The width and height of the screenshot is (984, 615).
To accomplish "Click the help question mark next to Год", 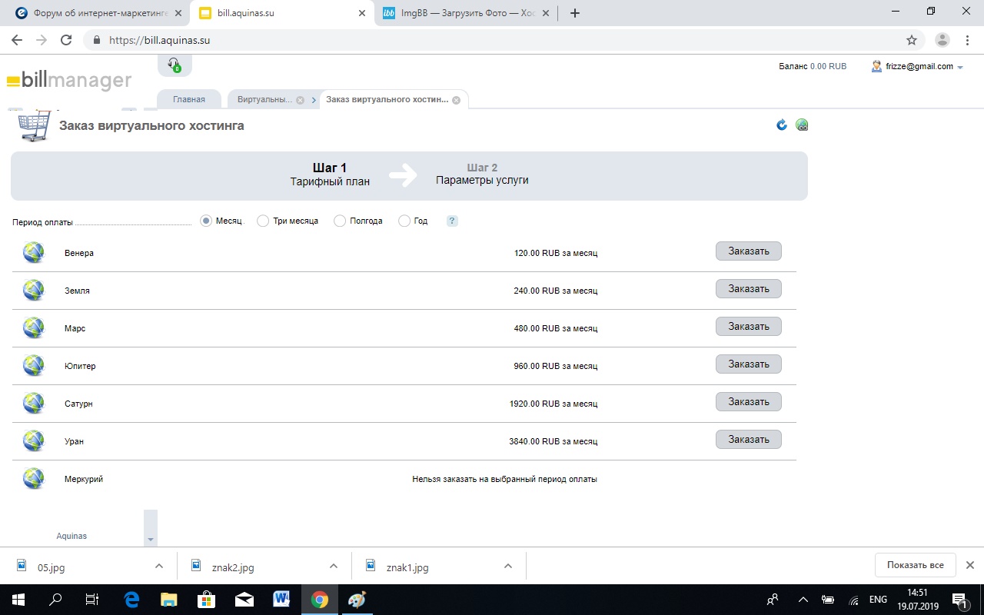I will (x=452, y=221).
